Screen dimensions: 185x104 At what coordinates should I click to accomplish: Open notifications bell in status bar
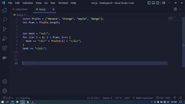[180, 98]
